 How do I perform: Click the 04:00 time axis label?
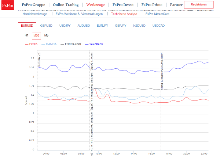click(x=46, y=154)
